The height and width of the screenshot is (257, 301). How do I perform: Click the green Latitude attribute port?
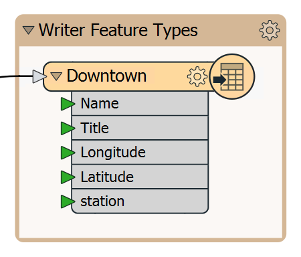click(x=68, y=177)
